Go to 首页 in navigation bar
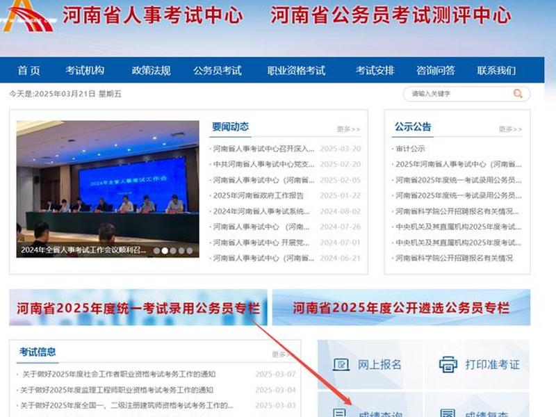556x417 pixels. [29, 71]
